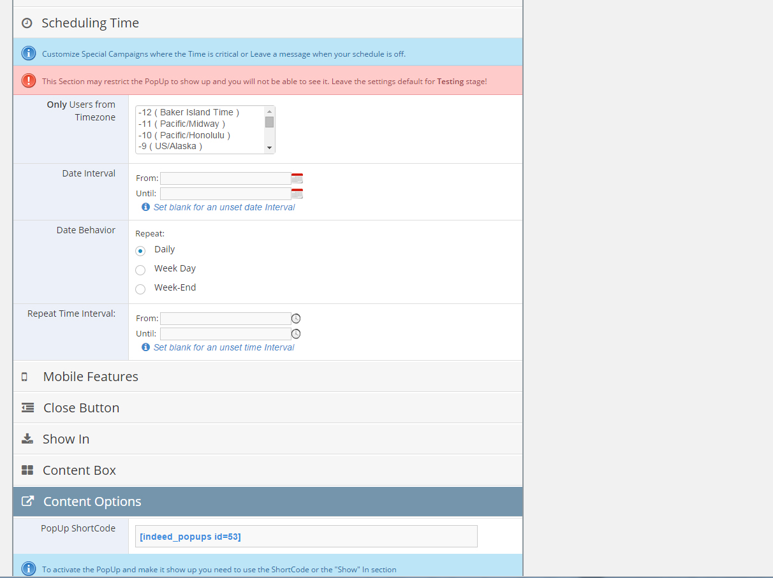
Task: Click the Content Options external-link icon
Action: [27, 502]
